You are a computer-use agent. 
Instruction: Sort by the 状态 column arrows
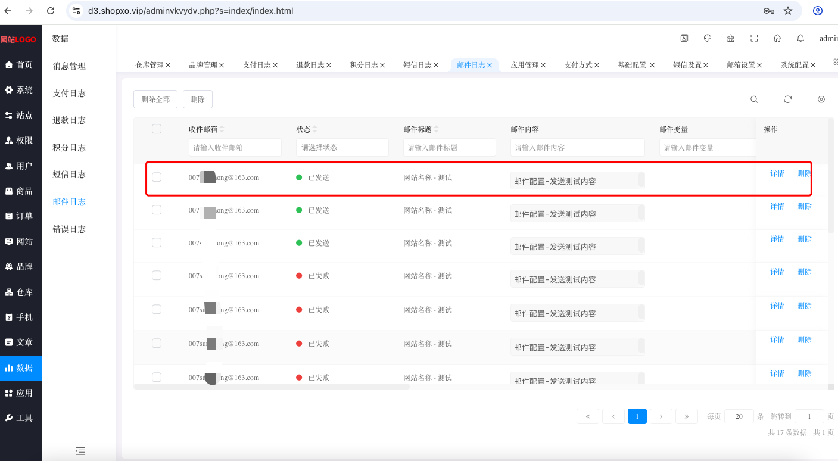315,129
